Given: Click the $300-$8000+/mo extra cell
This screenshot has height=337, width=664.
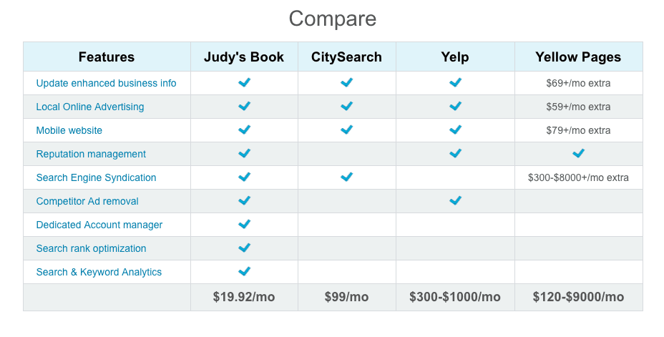Looking at the screenshot, I should (578, 178).
